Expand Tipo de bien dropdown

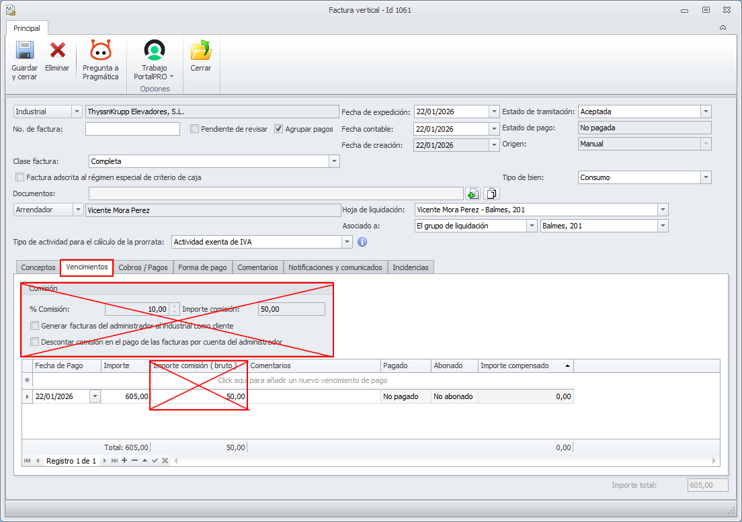(x=706, y=177)
